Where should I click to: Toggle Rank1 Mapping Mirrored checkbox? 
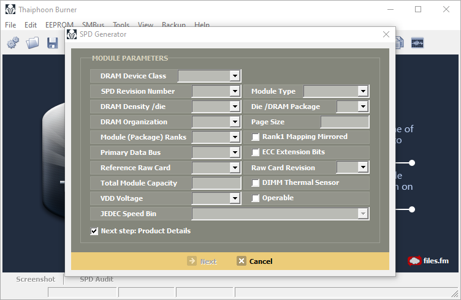pyautogui.click(x=256, y=137)
